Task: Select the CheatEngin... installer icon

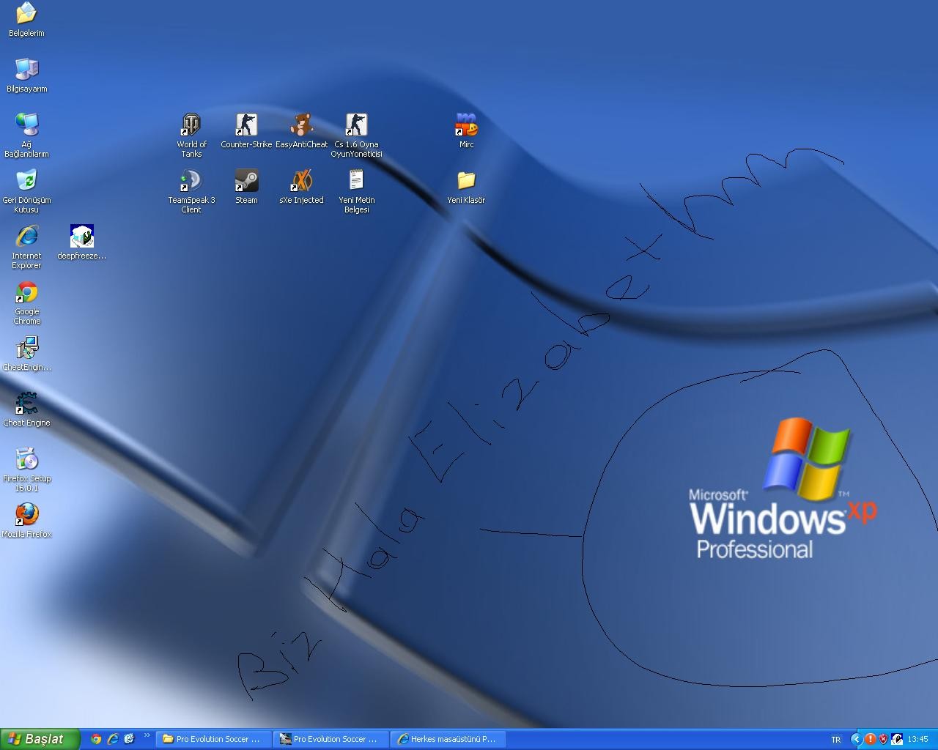Action: point(26,347)
